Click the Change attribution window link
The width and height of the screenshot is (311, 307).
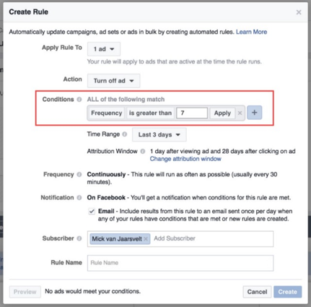(x=185, y=159)
